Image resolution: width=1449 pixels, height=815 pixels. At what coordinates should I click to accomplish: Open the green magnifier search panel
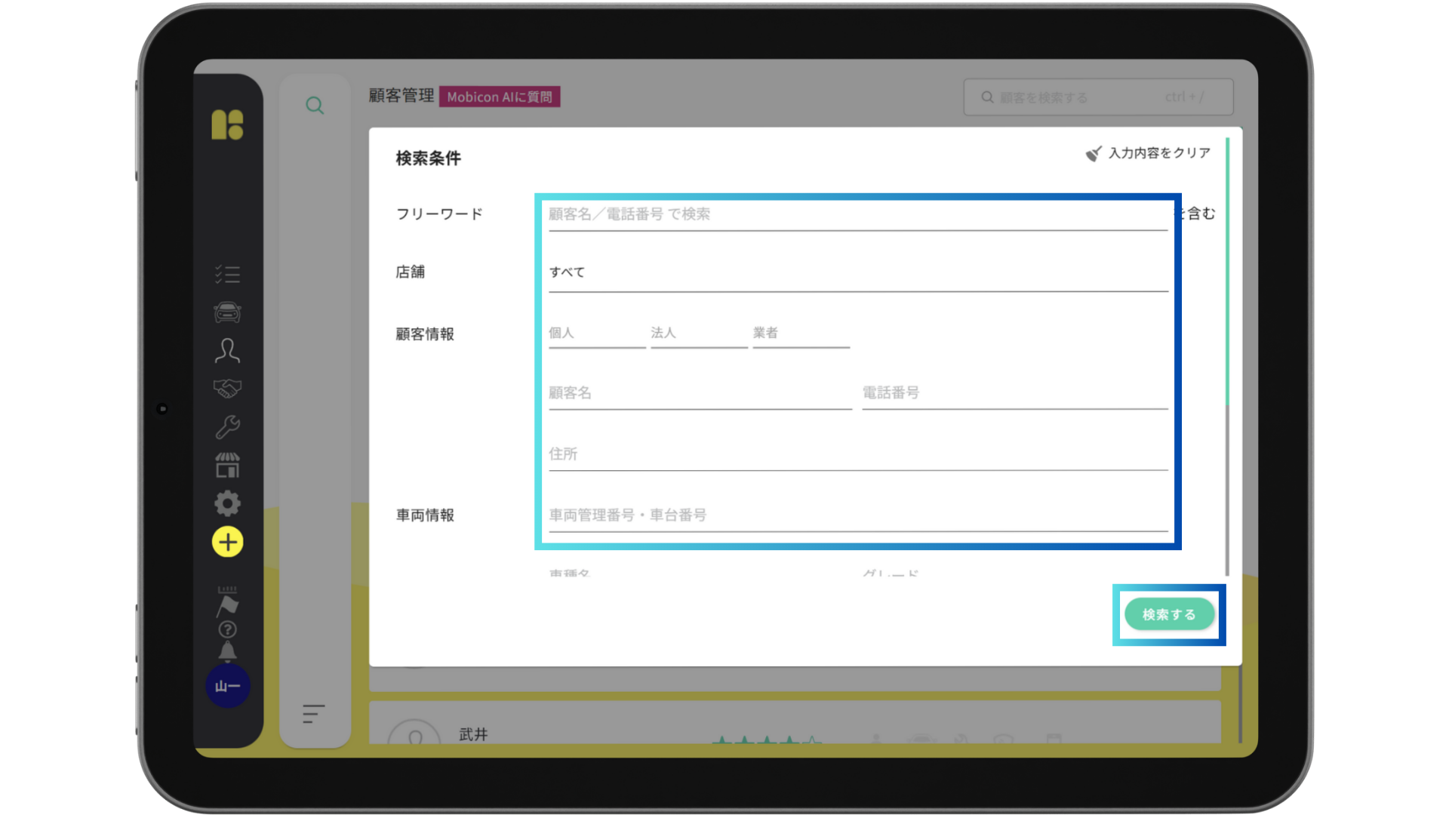tap(315, 105)
